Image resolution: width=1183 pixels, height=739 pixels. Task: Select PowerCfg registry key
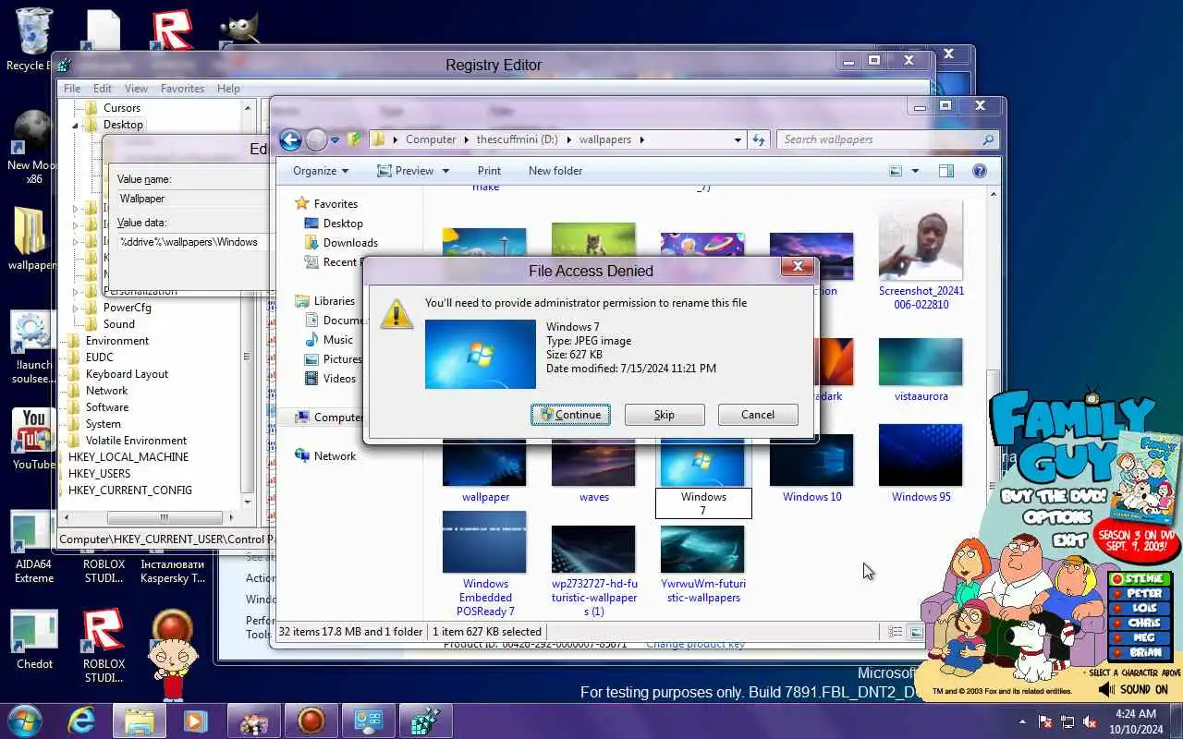click(x=127, y=308)
